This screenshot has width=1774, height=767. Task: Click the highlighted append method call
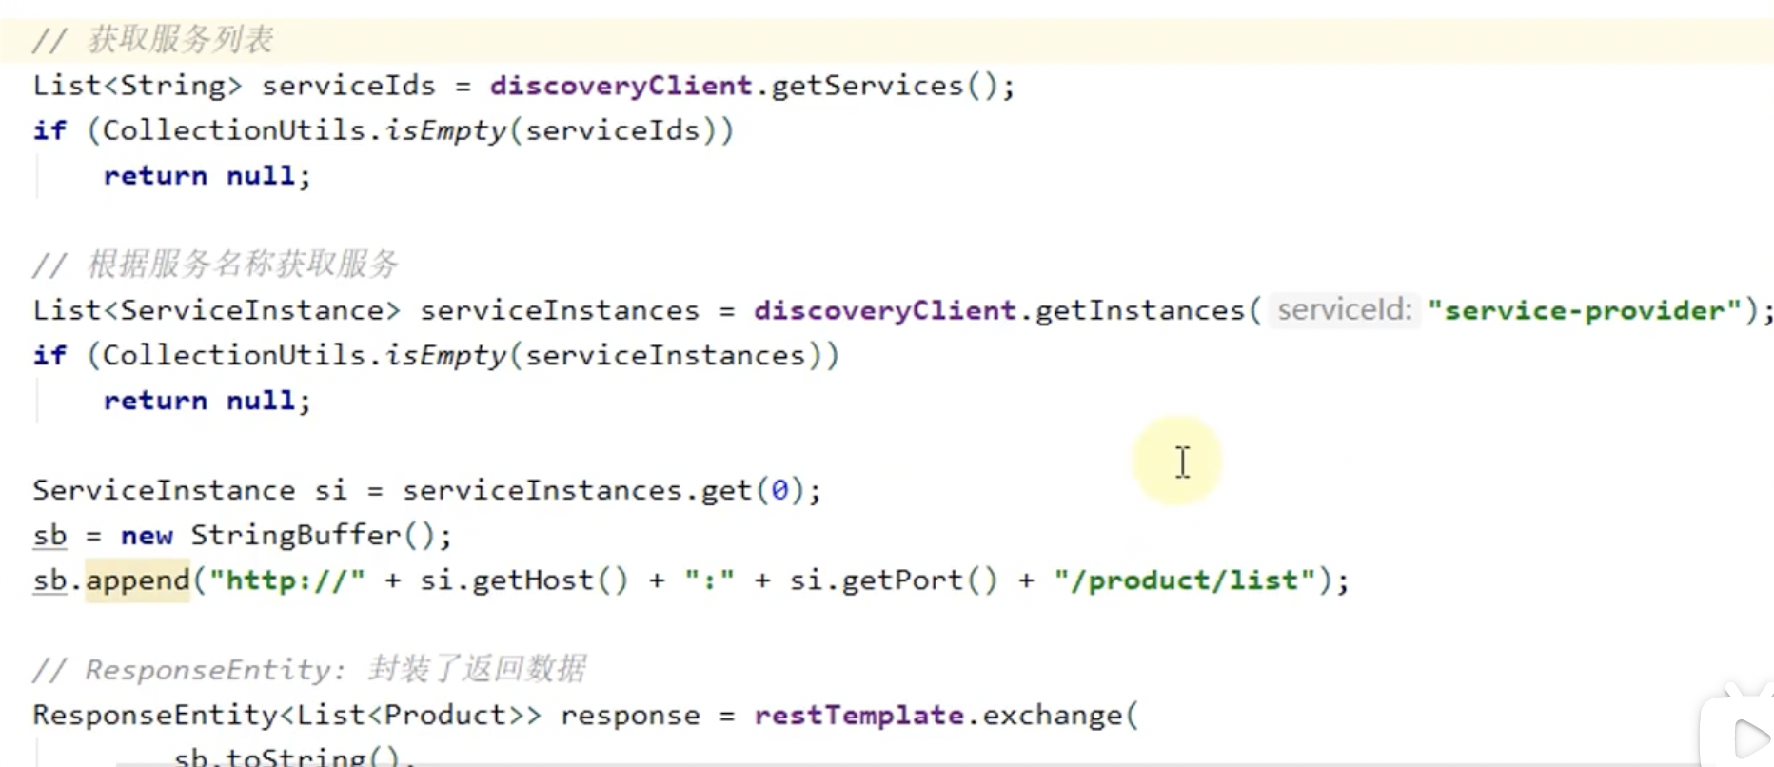point(138,580)
